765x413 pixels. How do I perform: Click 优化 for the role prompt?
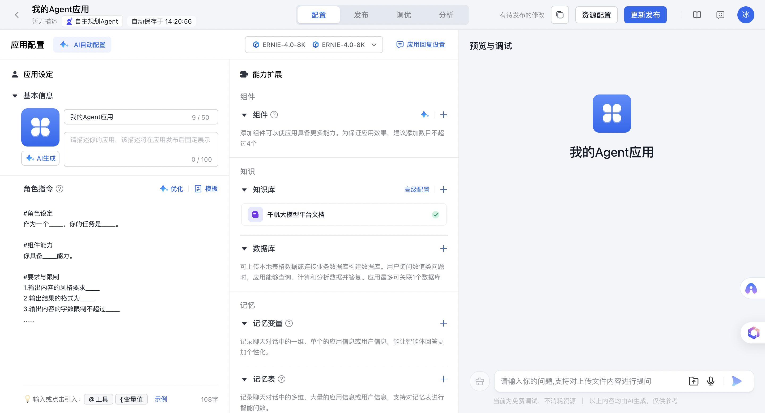click(172, 189)
